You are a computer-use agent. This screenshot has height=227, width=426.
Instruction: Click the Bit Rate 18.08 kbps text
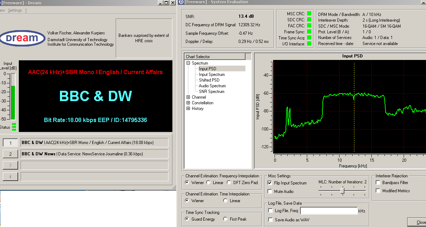pyautogui.click(x=95, y=120)
